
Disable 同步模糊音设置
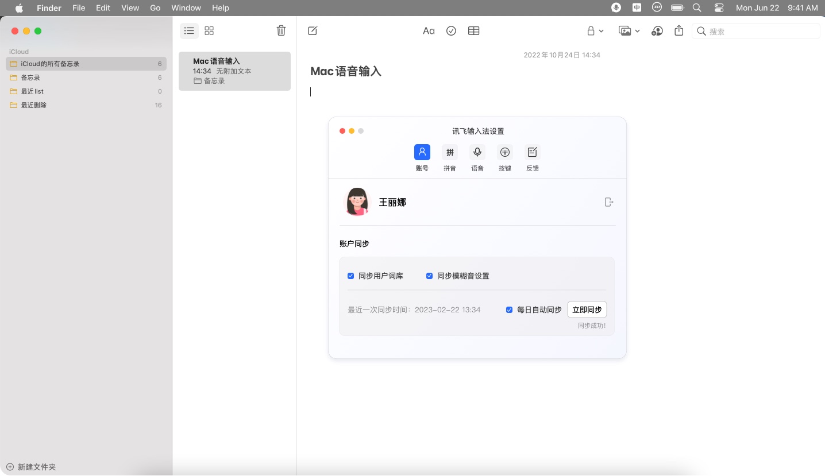tap(429, 276)
